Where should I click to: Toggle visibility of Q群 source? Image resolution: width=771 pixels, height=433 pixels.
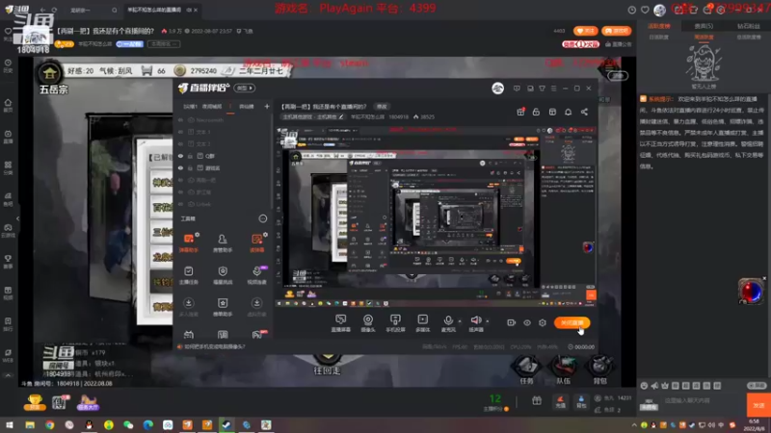point(180,156)
